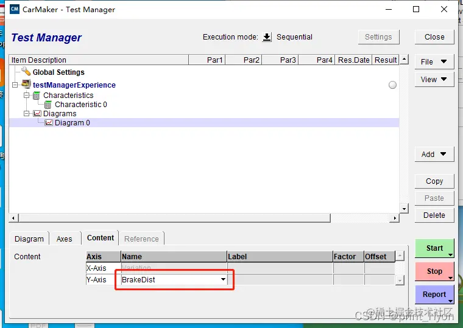Switch to the Diagram tab
The height and width of the screenshot is (328, 463).
click(29, 239)
